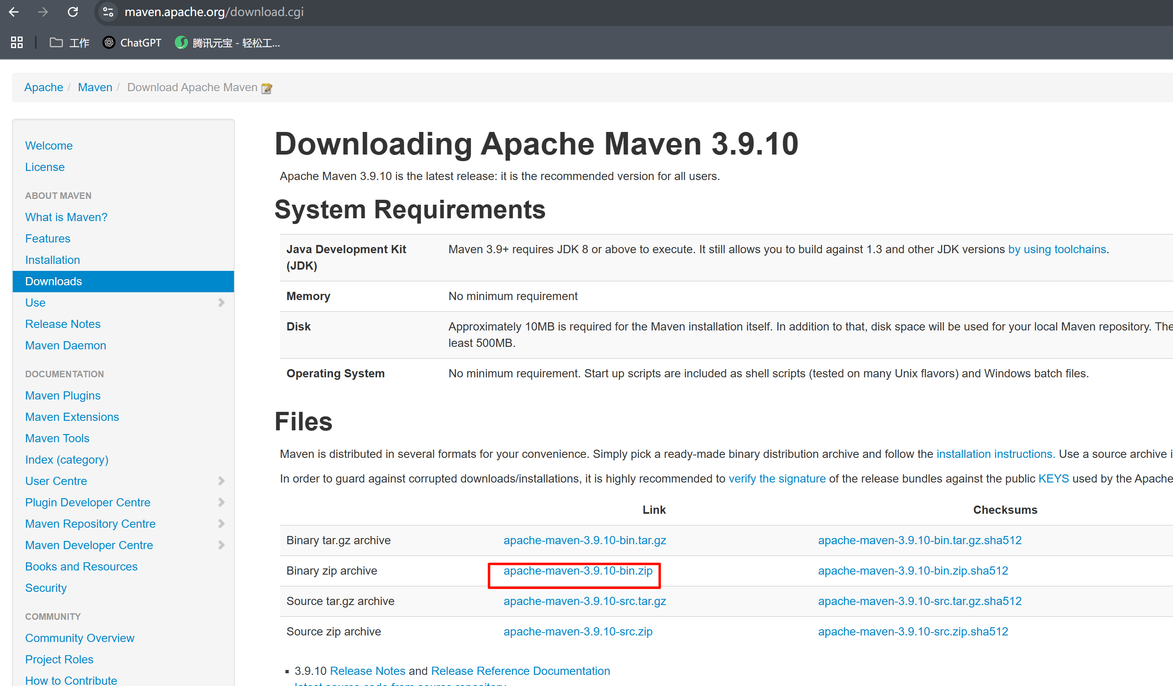Open Use sidebar link
Screen dimensions: 1173x686
35,303
